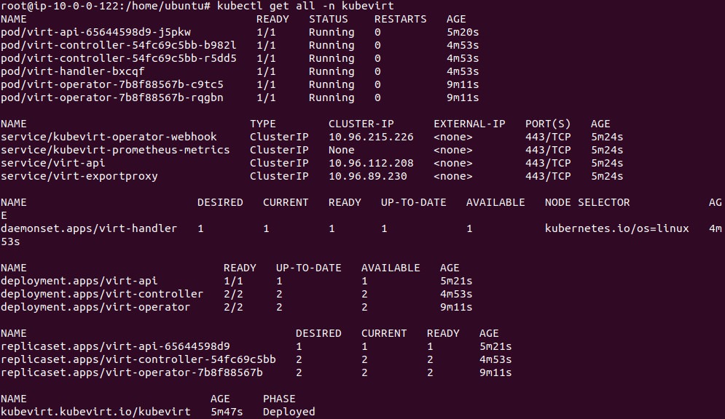Click STATUS column header in pods table

[329, 20]
